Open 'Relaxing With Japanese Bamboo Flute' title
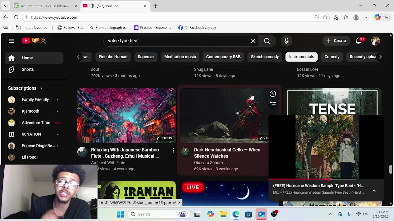Image resolution: width=394 pixels, height=221 pixels. click(125, 153)
